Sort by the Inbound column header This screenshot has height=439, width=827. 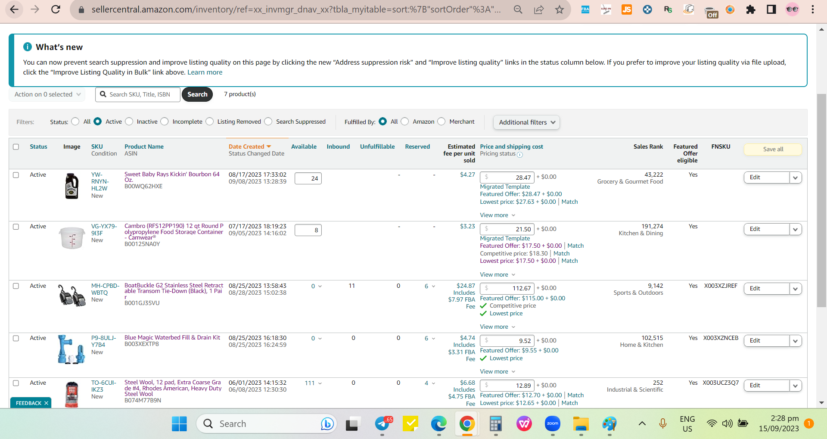coord(338,146)
